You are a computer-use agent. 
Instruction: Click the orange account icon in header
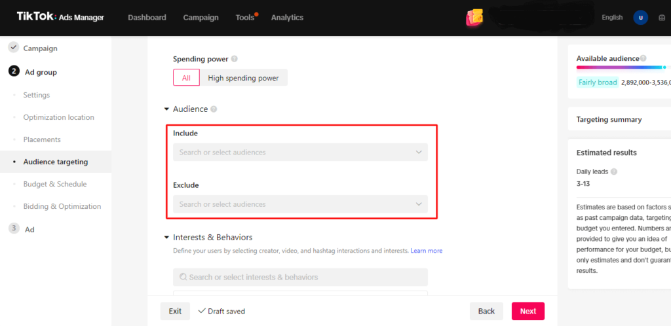point(474,18)
